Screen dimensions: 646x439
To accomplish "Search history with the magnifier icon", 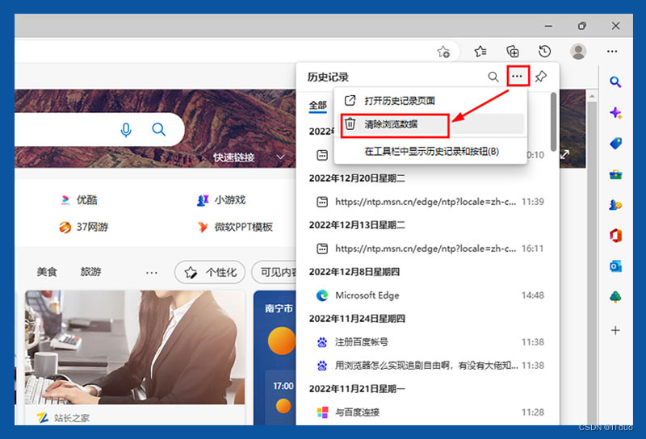I will pos(493,77).
